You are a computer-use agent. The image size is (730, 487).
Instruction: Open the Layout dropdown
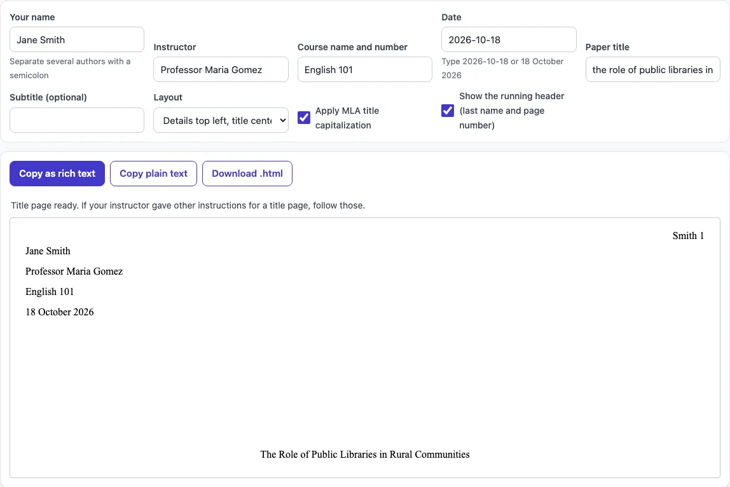click(x=221, y=120)
